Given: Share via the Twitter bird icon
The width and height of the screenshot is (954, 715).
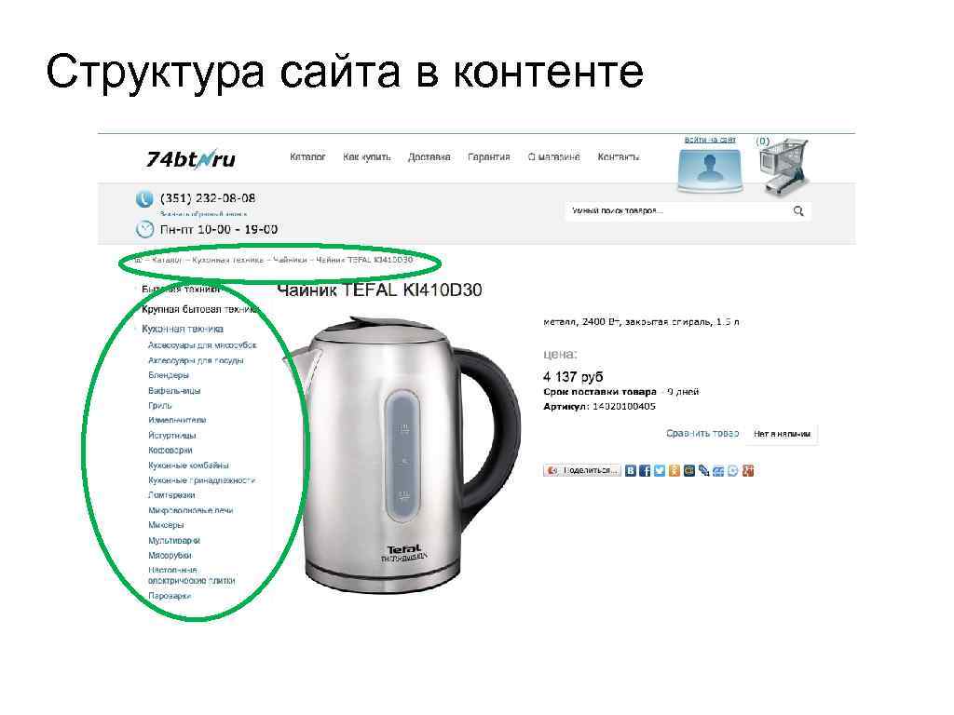Looking at the screenshot, I should click(660, 470).
